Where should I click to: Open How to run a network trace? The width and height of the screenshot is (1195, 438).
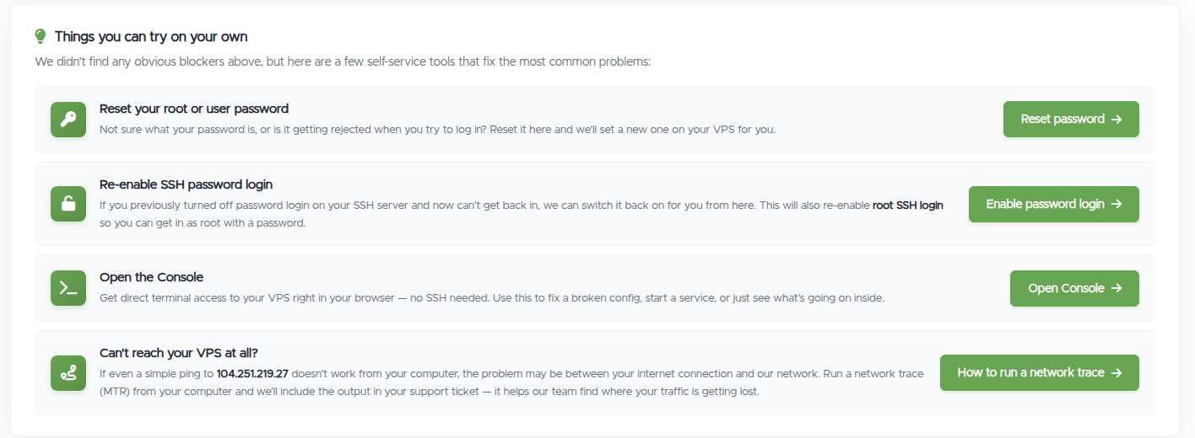(x=1040, y=372)
